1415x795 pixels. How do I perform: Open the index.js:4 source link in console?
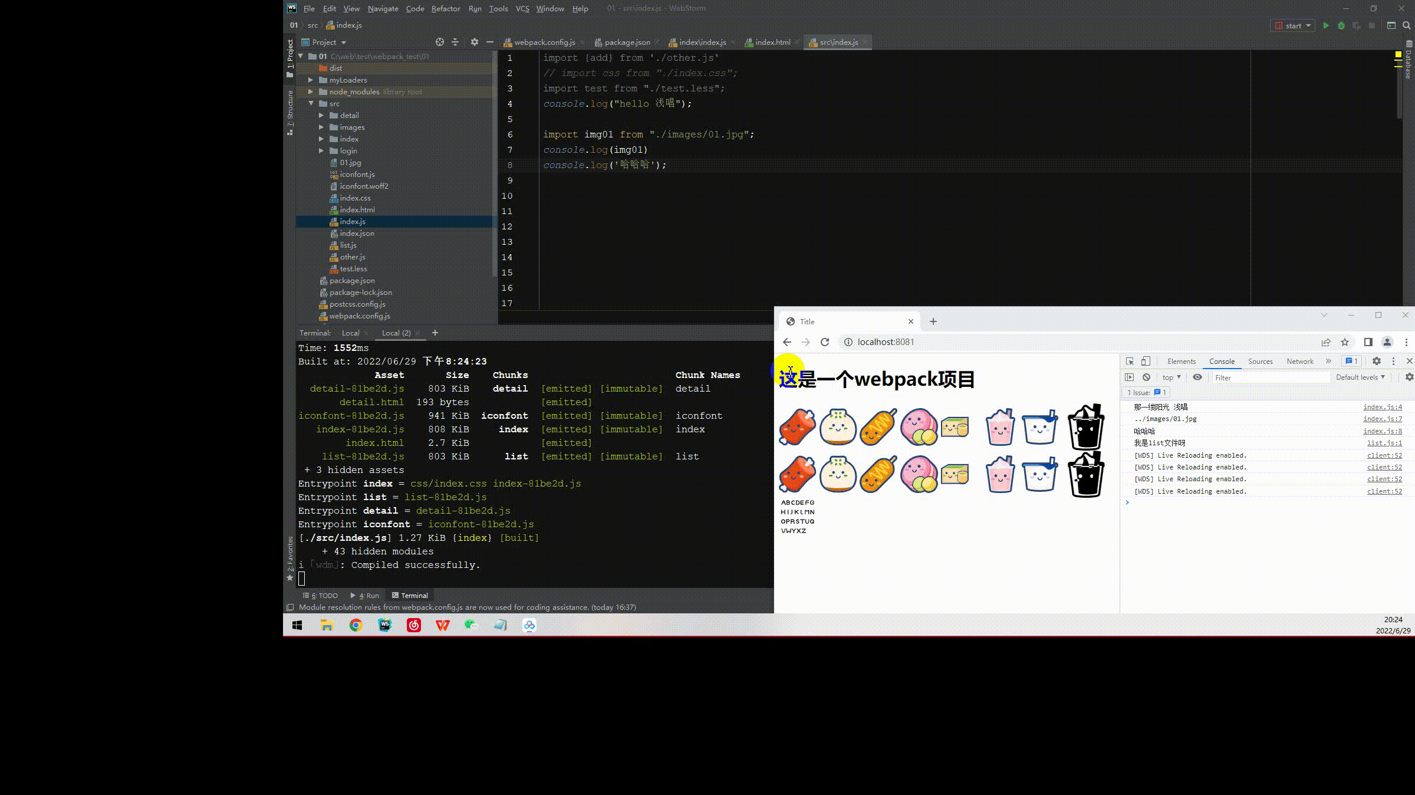point(1382,407)
